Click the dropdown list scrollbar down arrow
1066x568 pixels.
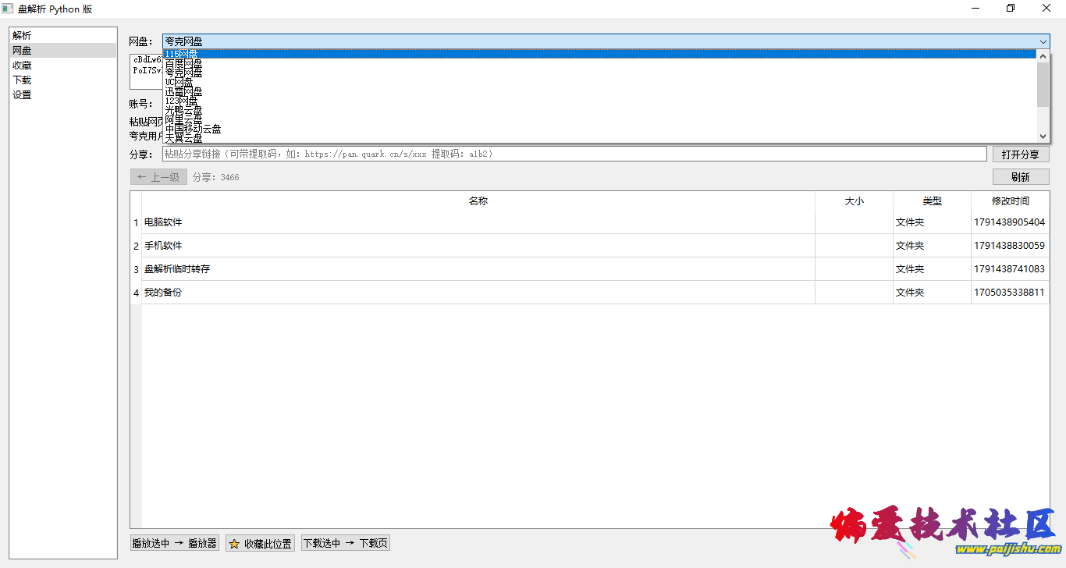coord(1043,136)
